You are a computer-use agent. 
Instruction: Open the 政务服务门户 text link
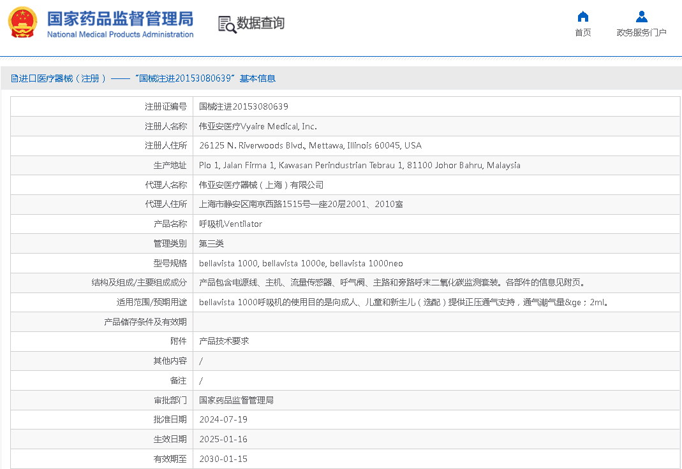click(x=641, y=32)
